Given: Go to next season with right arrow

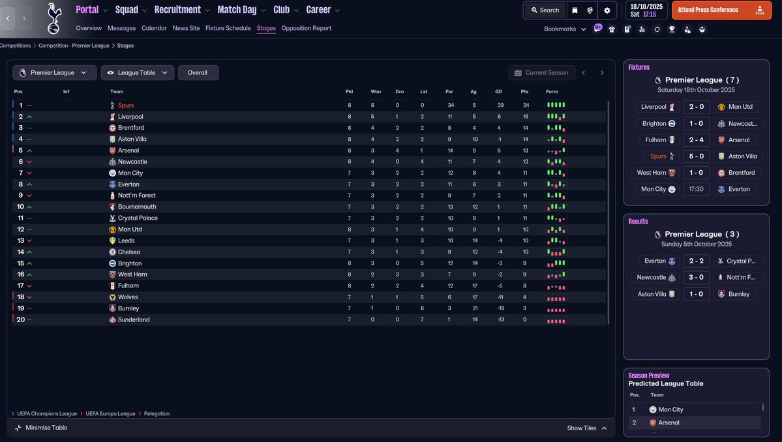Looking at the screenshot, I should [x=602, y=73].
